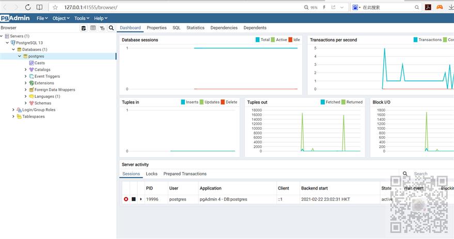This screenshot has width=454, height=239.
Task: Click the PDF extension icon
Action: 428,7
